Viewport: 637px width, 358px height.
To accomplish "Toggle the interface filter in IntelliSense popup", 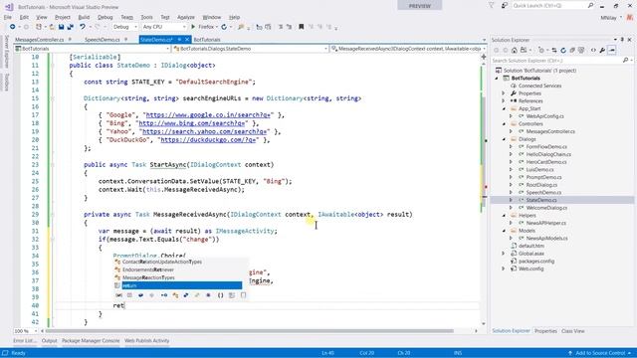I will pos(164,295).
